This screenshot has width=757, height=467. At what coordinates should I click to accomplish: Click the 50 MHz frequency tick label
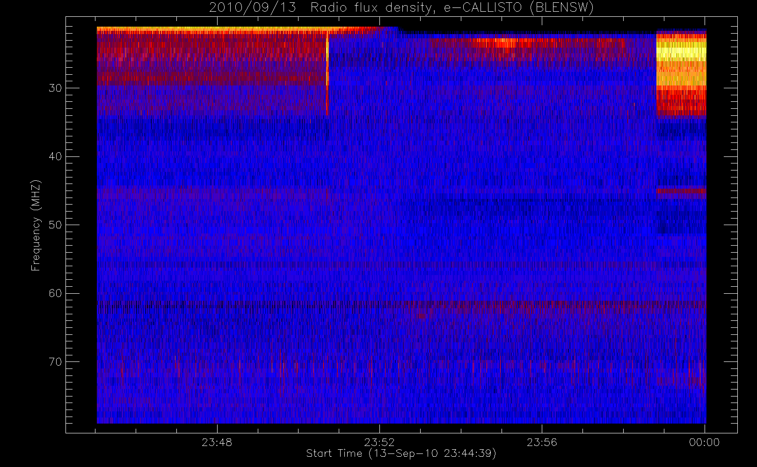[x=55, y=225]
